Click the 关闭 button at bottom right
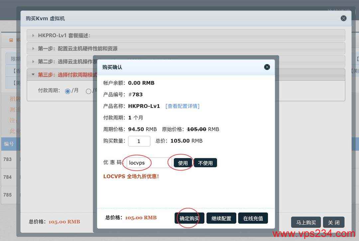Image resolution: width=359 pixels, height=241 pixels. click(x=334, y=222)
